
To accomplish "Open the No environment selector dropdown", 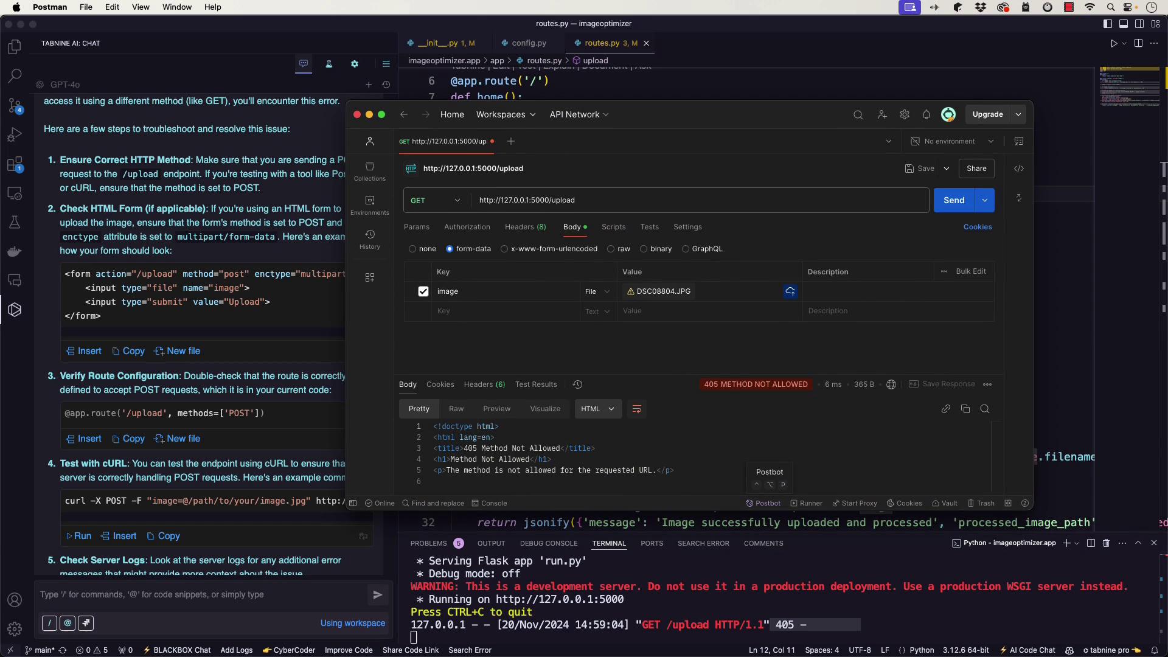I will 952,141.
